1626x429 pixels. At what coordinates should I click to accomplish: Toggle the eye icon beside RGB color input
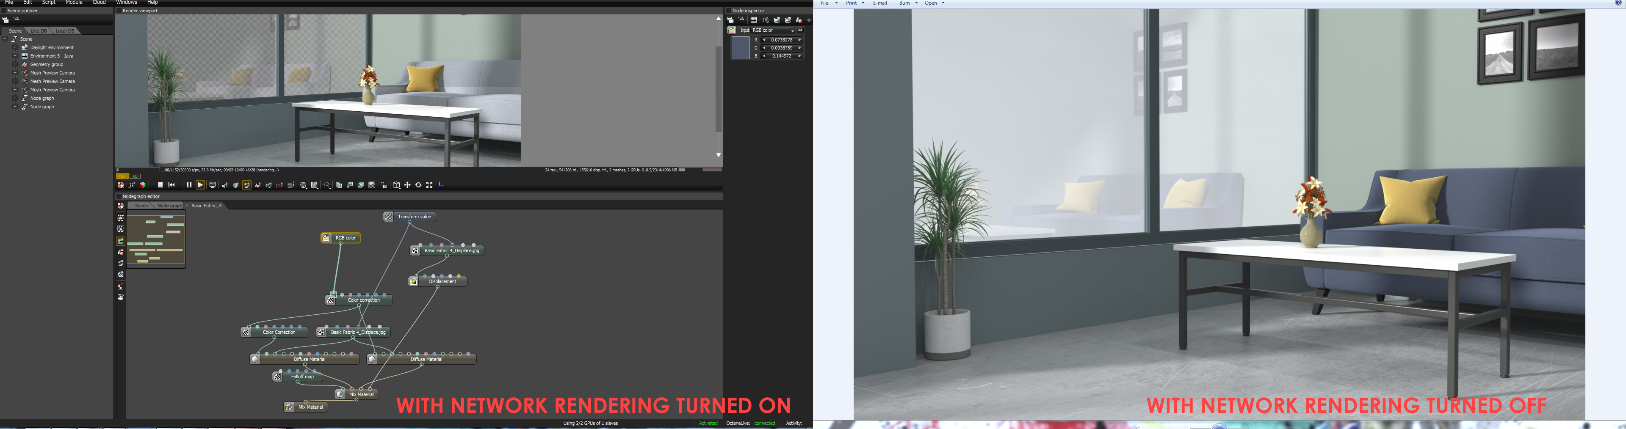click(x=800, y=30)
